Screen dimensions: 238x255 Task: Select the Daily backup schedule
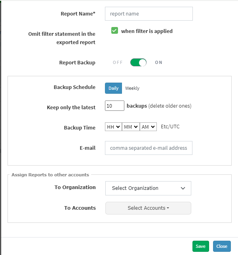(113, 88)
